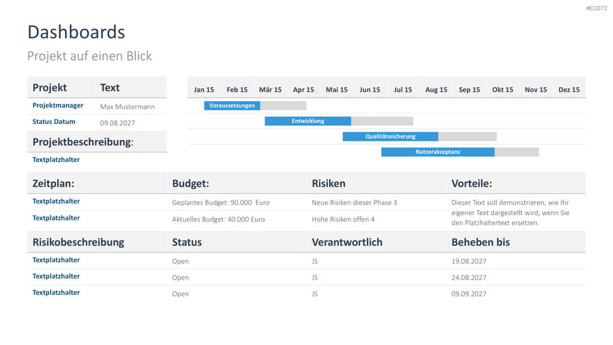
Task: Click gray remainder of Nutzerakzeptanz bar
Action: tap(517, 152)
